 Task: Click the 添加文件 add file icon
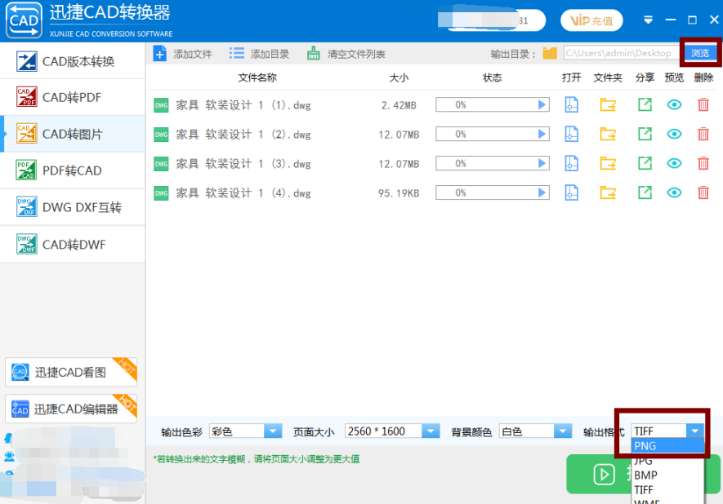(x=160, y=54)
